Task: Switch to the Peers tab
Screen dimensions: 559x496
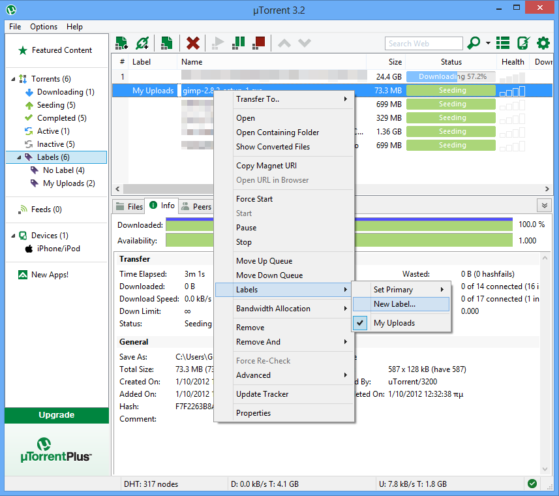Action: click(x=196, y=207)
